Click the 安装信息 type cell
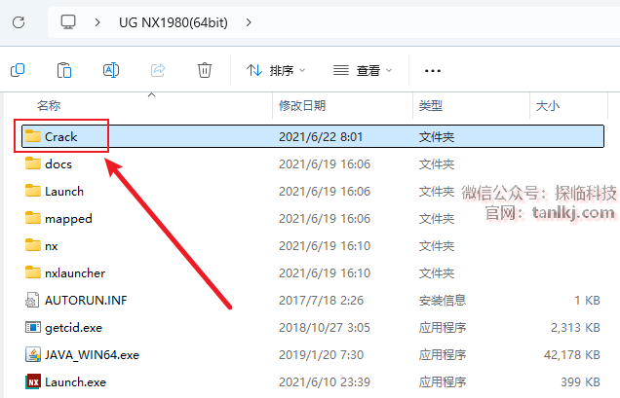 point(442,300)
